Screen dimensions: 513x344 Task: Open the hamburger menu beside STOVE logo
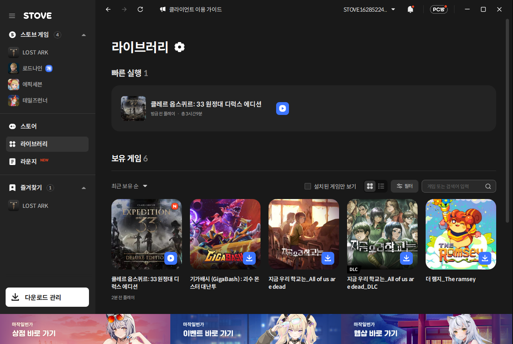(12, 16)
